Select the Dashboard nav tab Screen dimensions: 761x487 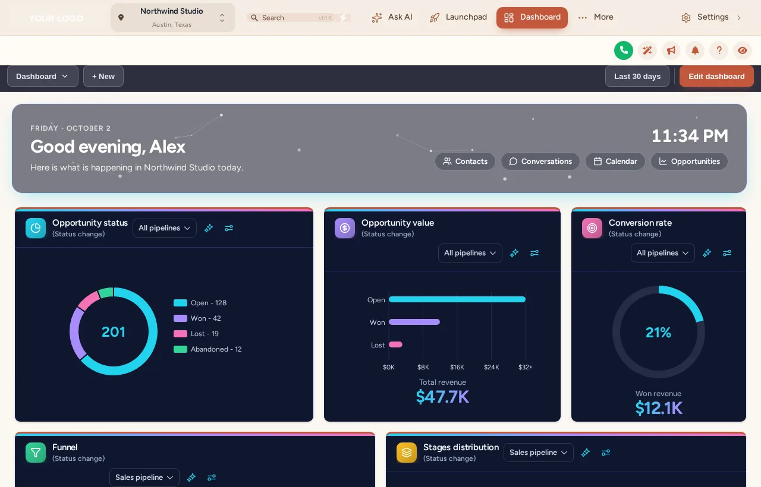(x=532, y=17)
